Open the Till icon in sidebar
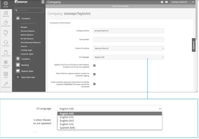Image resolution: width=199 pixels, height=139 pixels. click(x=6, y=32)
